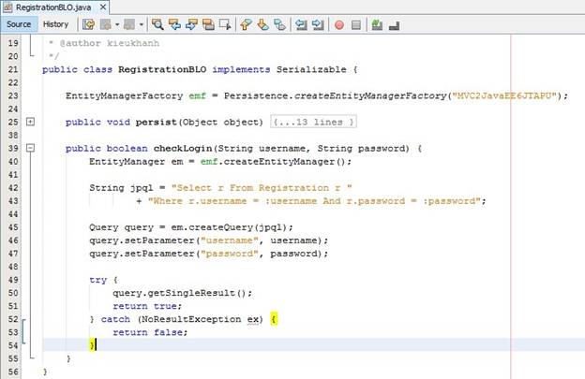
Task: Click the highlighted closing brace on line 54
Action: (x=92, y=345)
